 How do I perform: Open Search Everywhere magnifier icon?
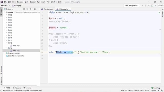[162, 6]
